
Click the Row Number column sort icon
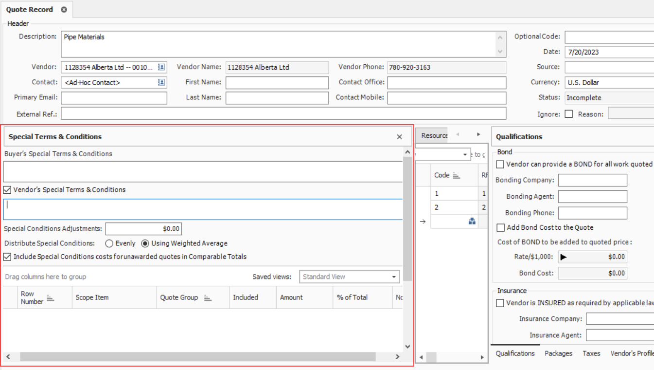[50, 298]
